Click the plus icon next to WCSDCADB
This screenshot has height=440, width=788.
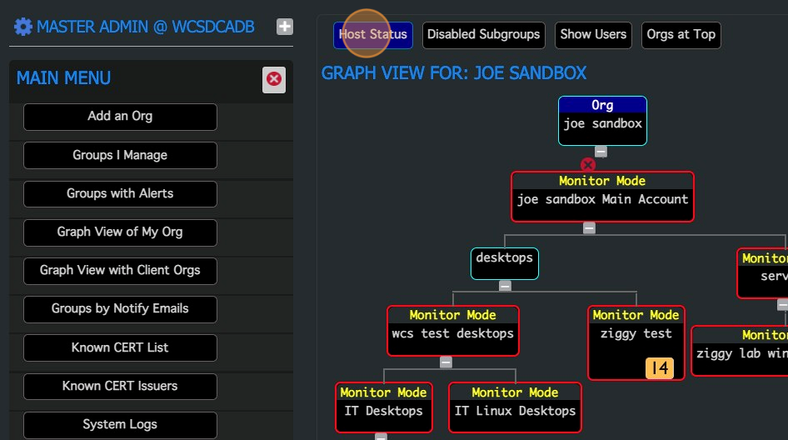(285, 27)
